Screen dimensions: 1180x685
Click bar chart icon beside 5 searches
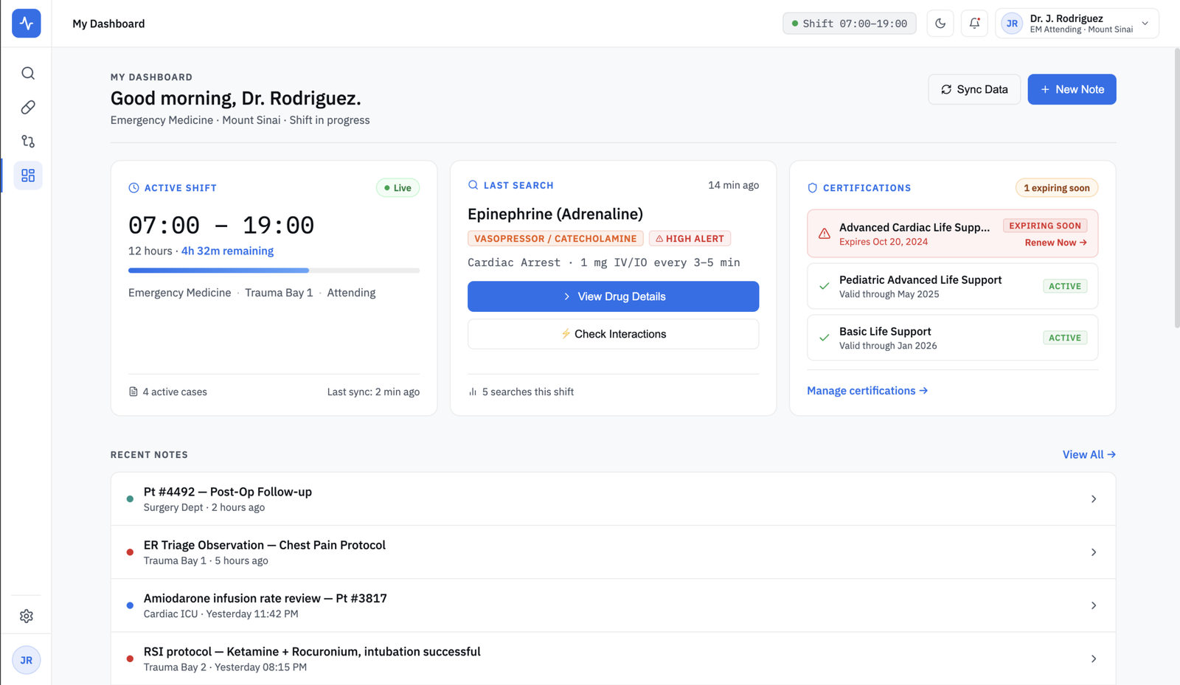[473, 392]
